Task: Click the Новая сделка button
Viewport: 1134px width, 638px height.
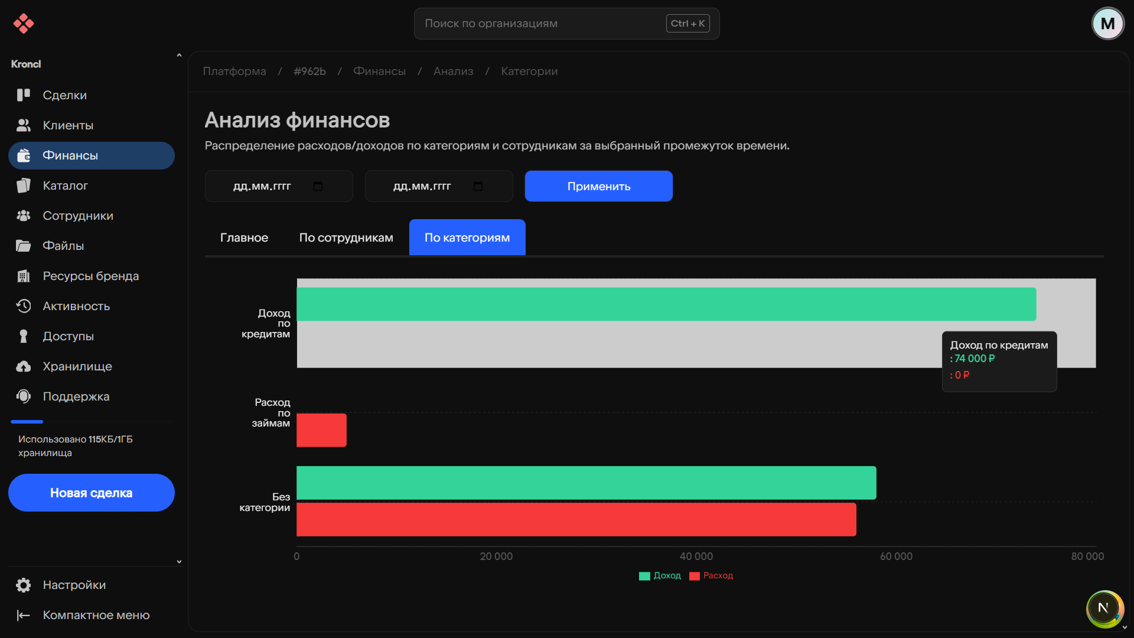Action: coord(92,493)
